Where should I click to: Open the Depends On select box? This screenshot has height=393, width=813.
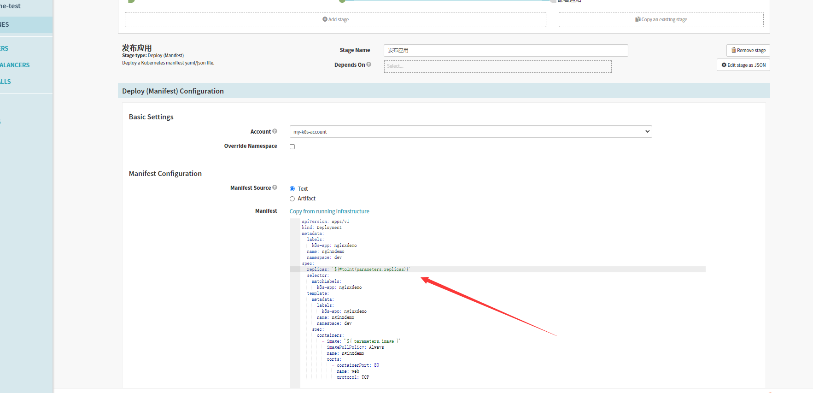497,66
